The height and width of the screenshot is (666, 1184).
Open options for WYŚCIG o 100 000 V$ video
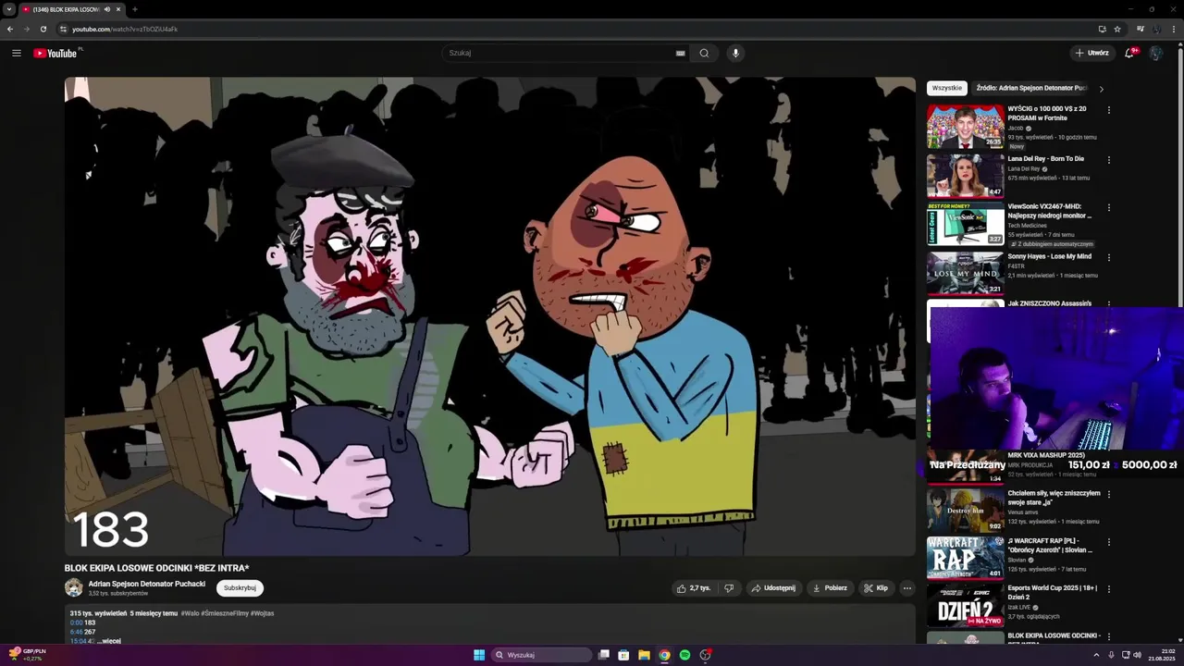pos(1108,110)
